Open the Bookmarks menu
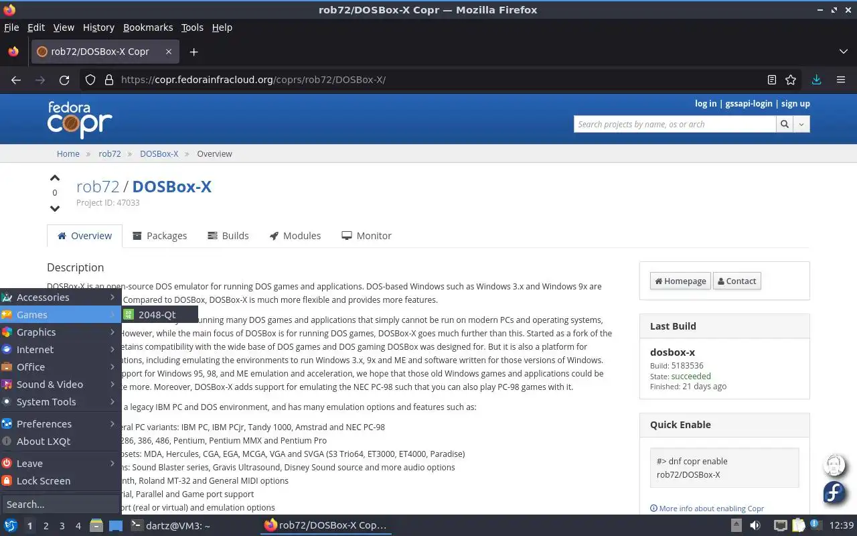The width and height of the screenshot is (857, 536). (148, 27)
